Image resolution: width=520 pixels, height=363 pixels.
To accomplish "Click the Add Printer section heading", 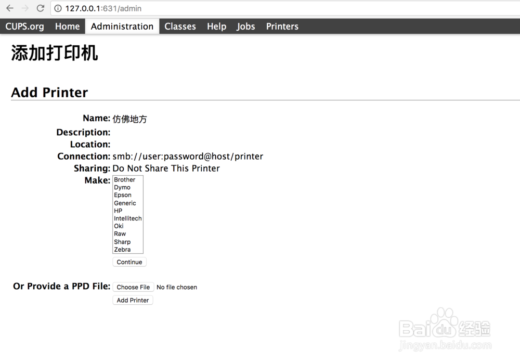I will (x=50, y=92).
